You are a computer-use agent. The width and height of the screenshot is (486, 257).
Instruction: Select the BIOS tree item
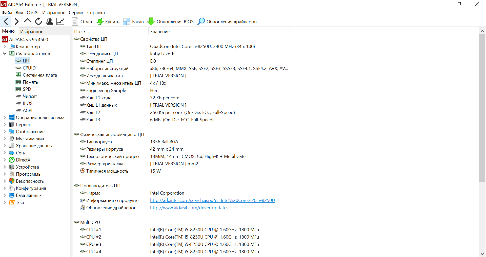coord(28,103)
